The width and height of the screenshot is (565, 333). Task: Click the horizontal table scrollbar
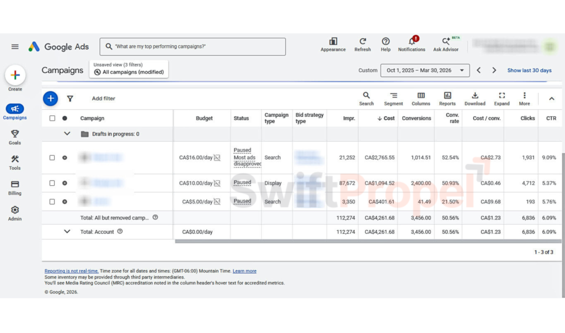367,241
